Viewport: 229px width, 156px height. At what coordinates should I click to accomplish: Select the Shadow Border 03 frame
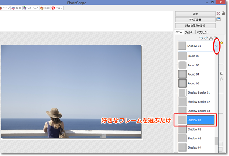tap(196, 111)
